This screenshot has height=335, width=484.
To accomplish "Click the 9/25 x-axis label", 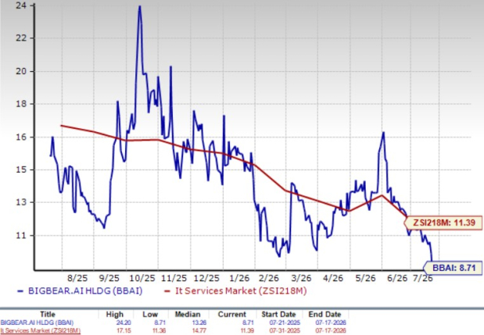I will 109,278.
